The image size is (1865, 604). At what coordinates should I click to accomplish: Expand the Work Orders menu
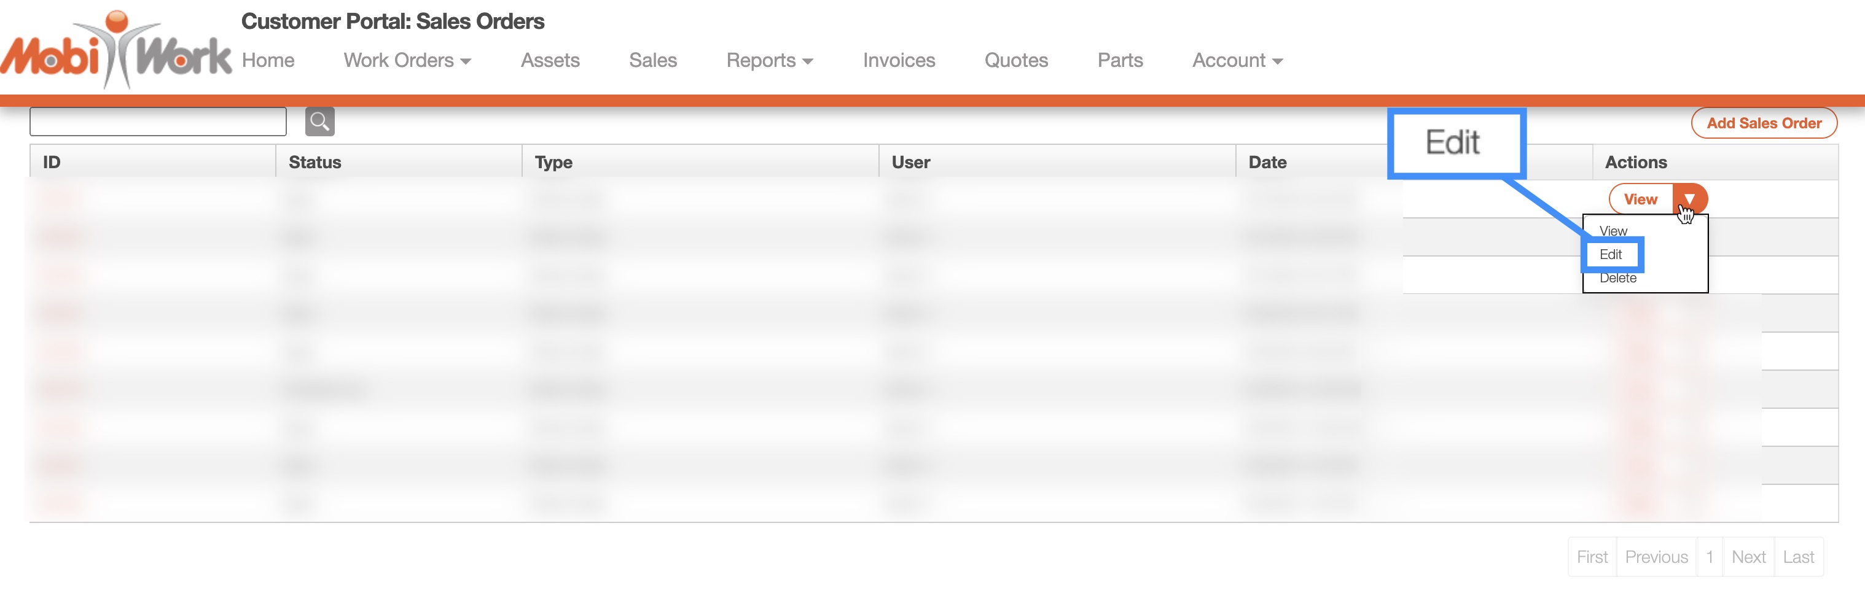407,61
